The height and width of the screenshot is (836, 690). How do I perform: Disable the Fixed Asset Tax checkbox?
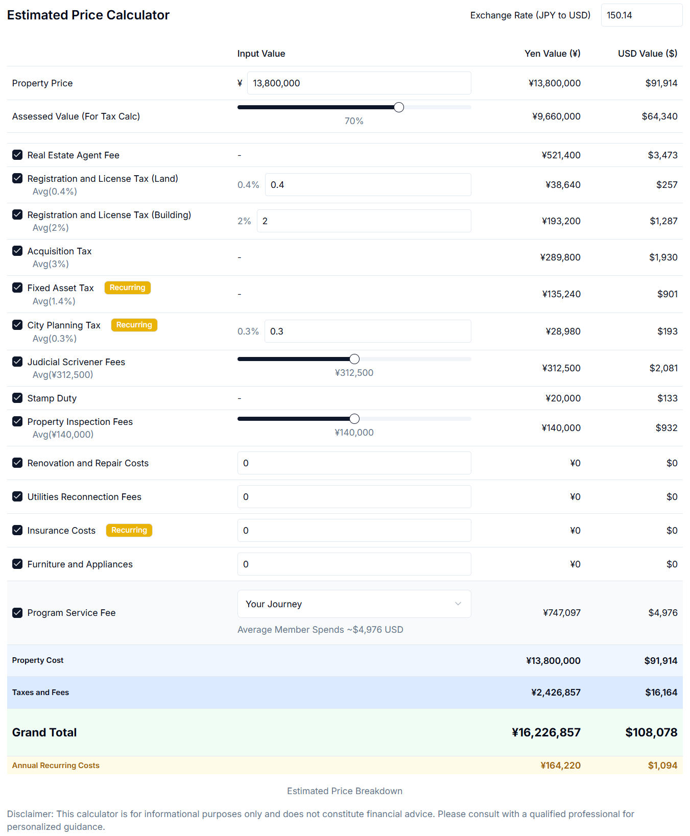click(x=17, y=288)
